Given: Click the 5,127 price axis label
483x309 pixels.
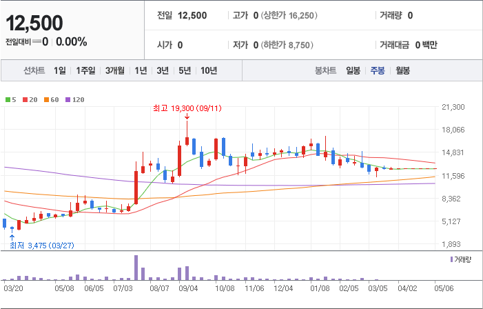Looking at the screenshot, I should 451,221.
